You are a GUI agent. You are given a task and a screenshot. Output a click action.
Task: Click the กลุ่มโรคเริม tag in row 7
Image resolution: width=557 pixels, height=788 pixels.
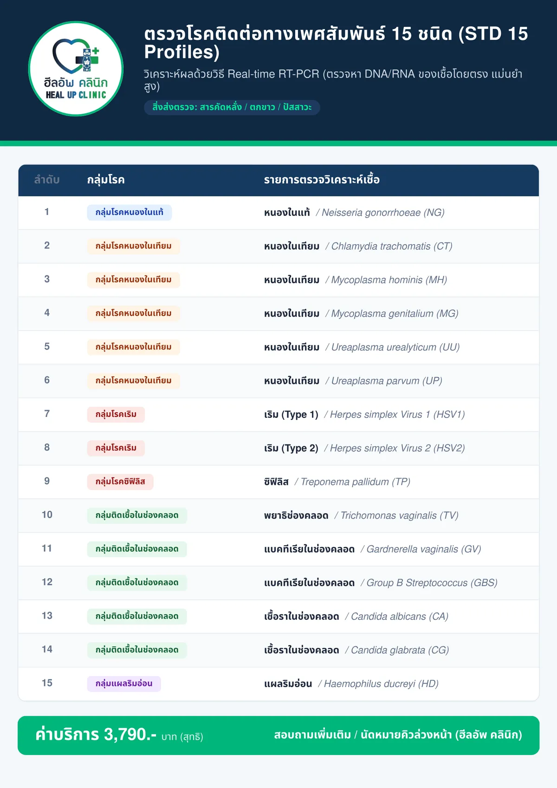coord(116,414)
